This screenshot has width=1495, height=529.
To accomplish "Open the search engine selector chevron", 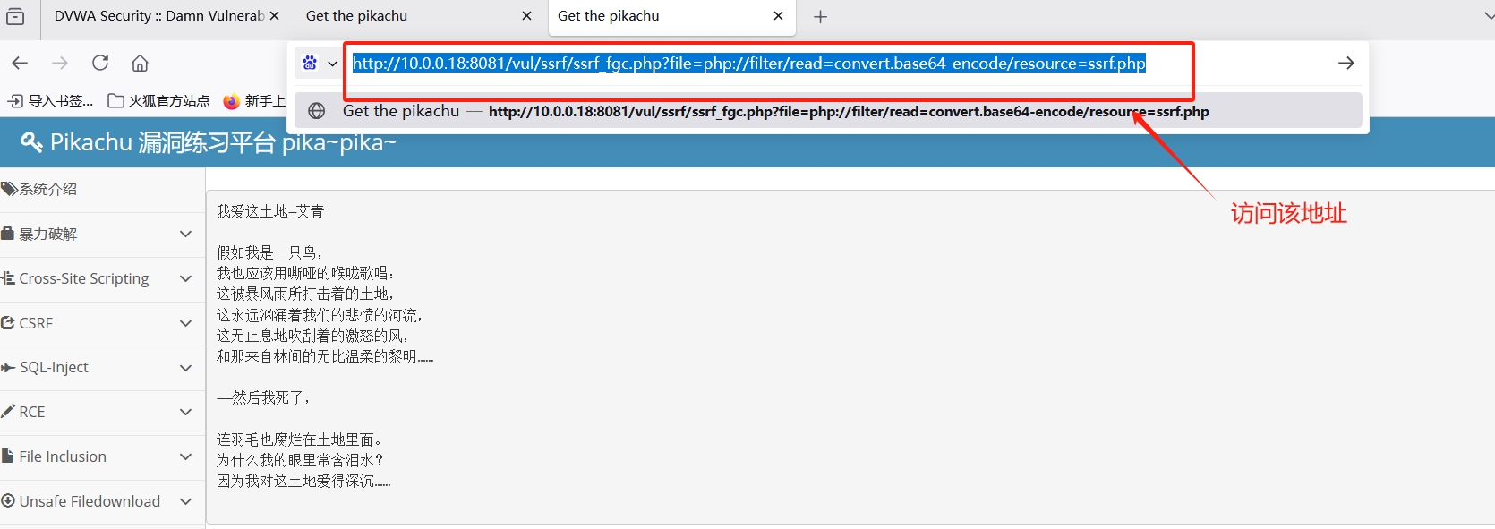I will (x=332, y=64).
